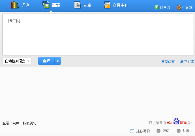195x136 pixels.
Task: Toggle the 划译 selection translate option
Action: 183,131
